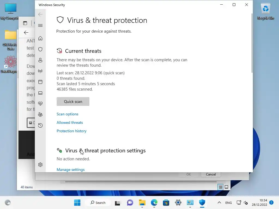The height and width of the screenshot is (209, 279).
Task: Open Account protection in sidebar
Action: [x=40, y=60]
